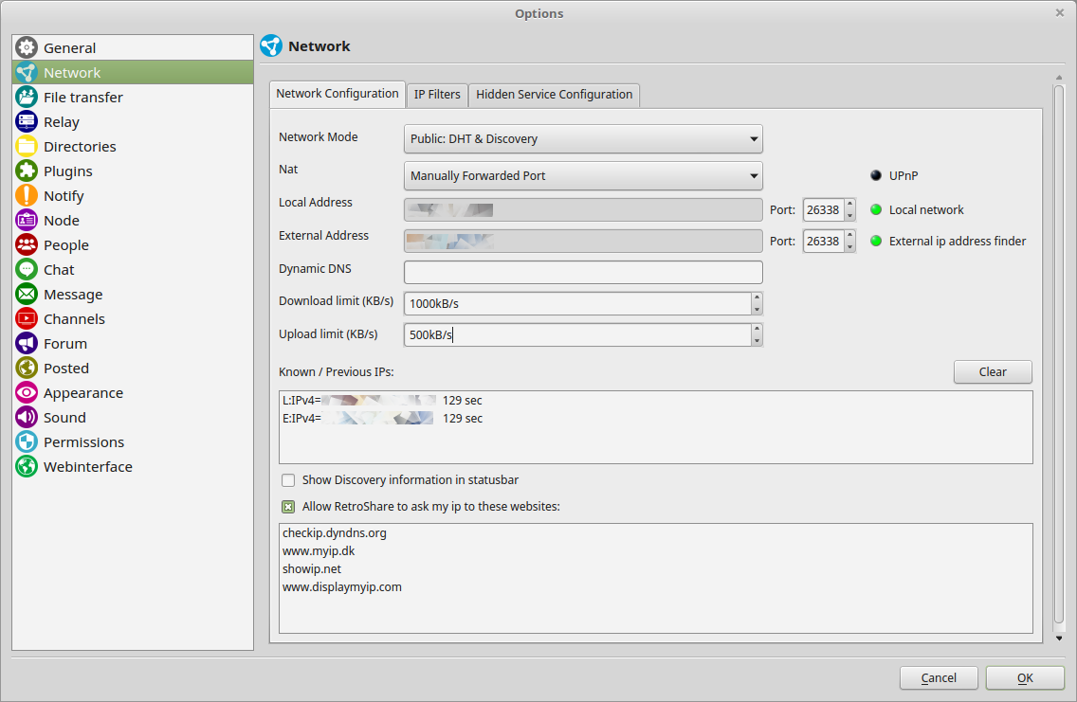This screenshot has height=702, width=1077.
Task: Click the General gear icon
Action: point(27,47)
